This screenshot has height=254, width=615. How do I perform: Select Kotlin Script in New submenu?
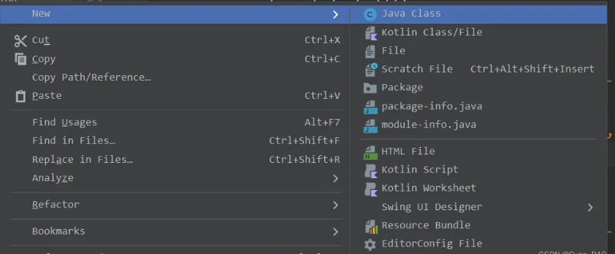tap(479, 170)
